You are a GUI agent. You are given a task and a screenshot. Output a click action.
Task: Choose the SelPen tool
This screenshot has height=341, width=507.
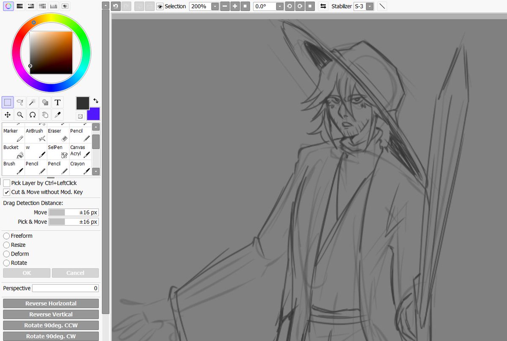(x=58, y=151)
